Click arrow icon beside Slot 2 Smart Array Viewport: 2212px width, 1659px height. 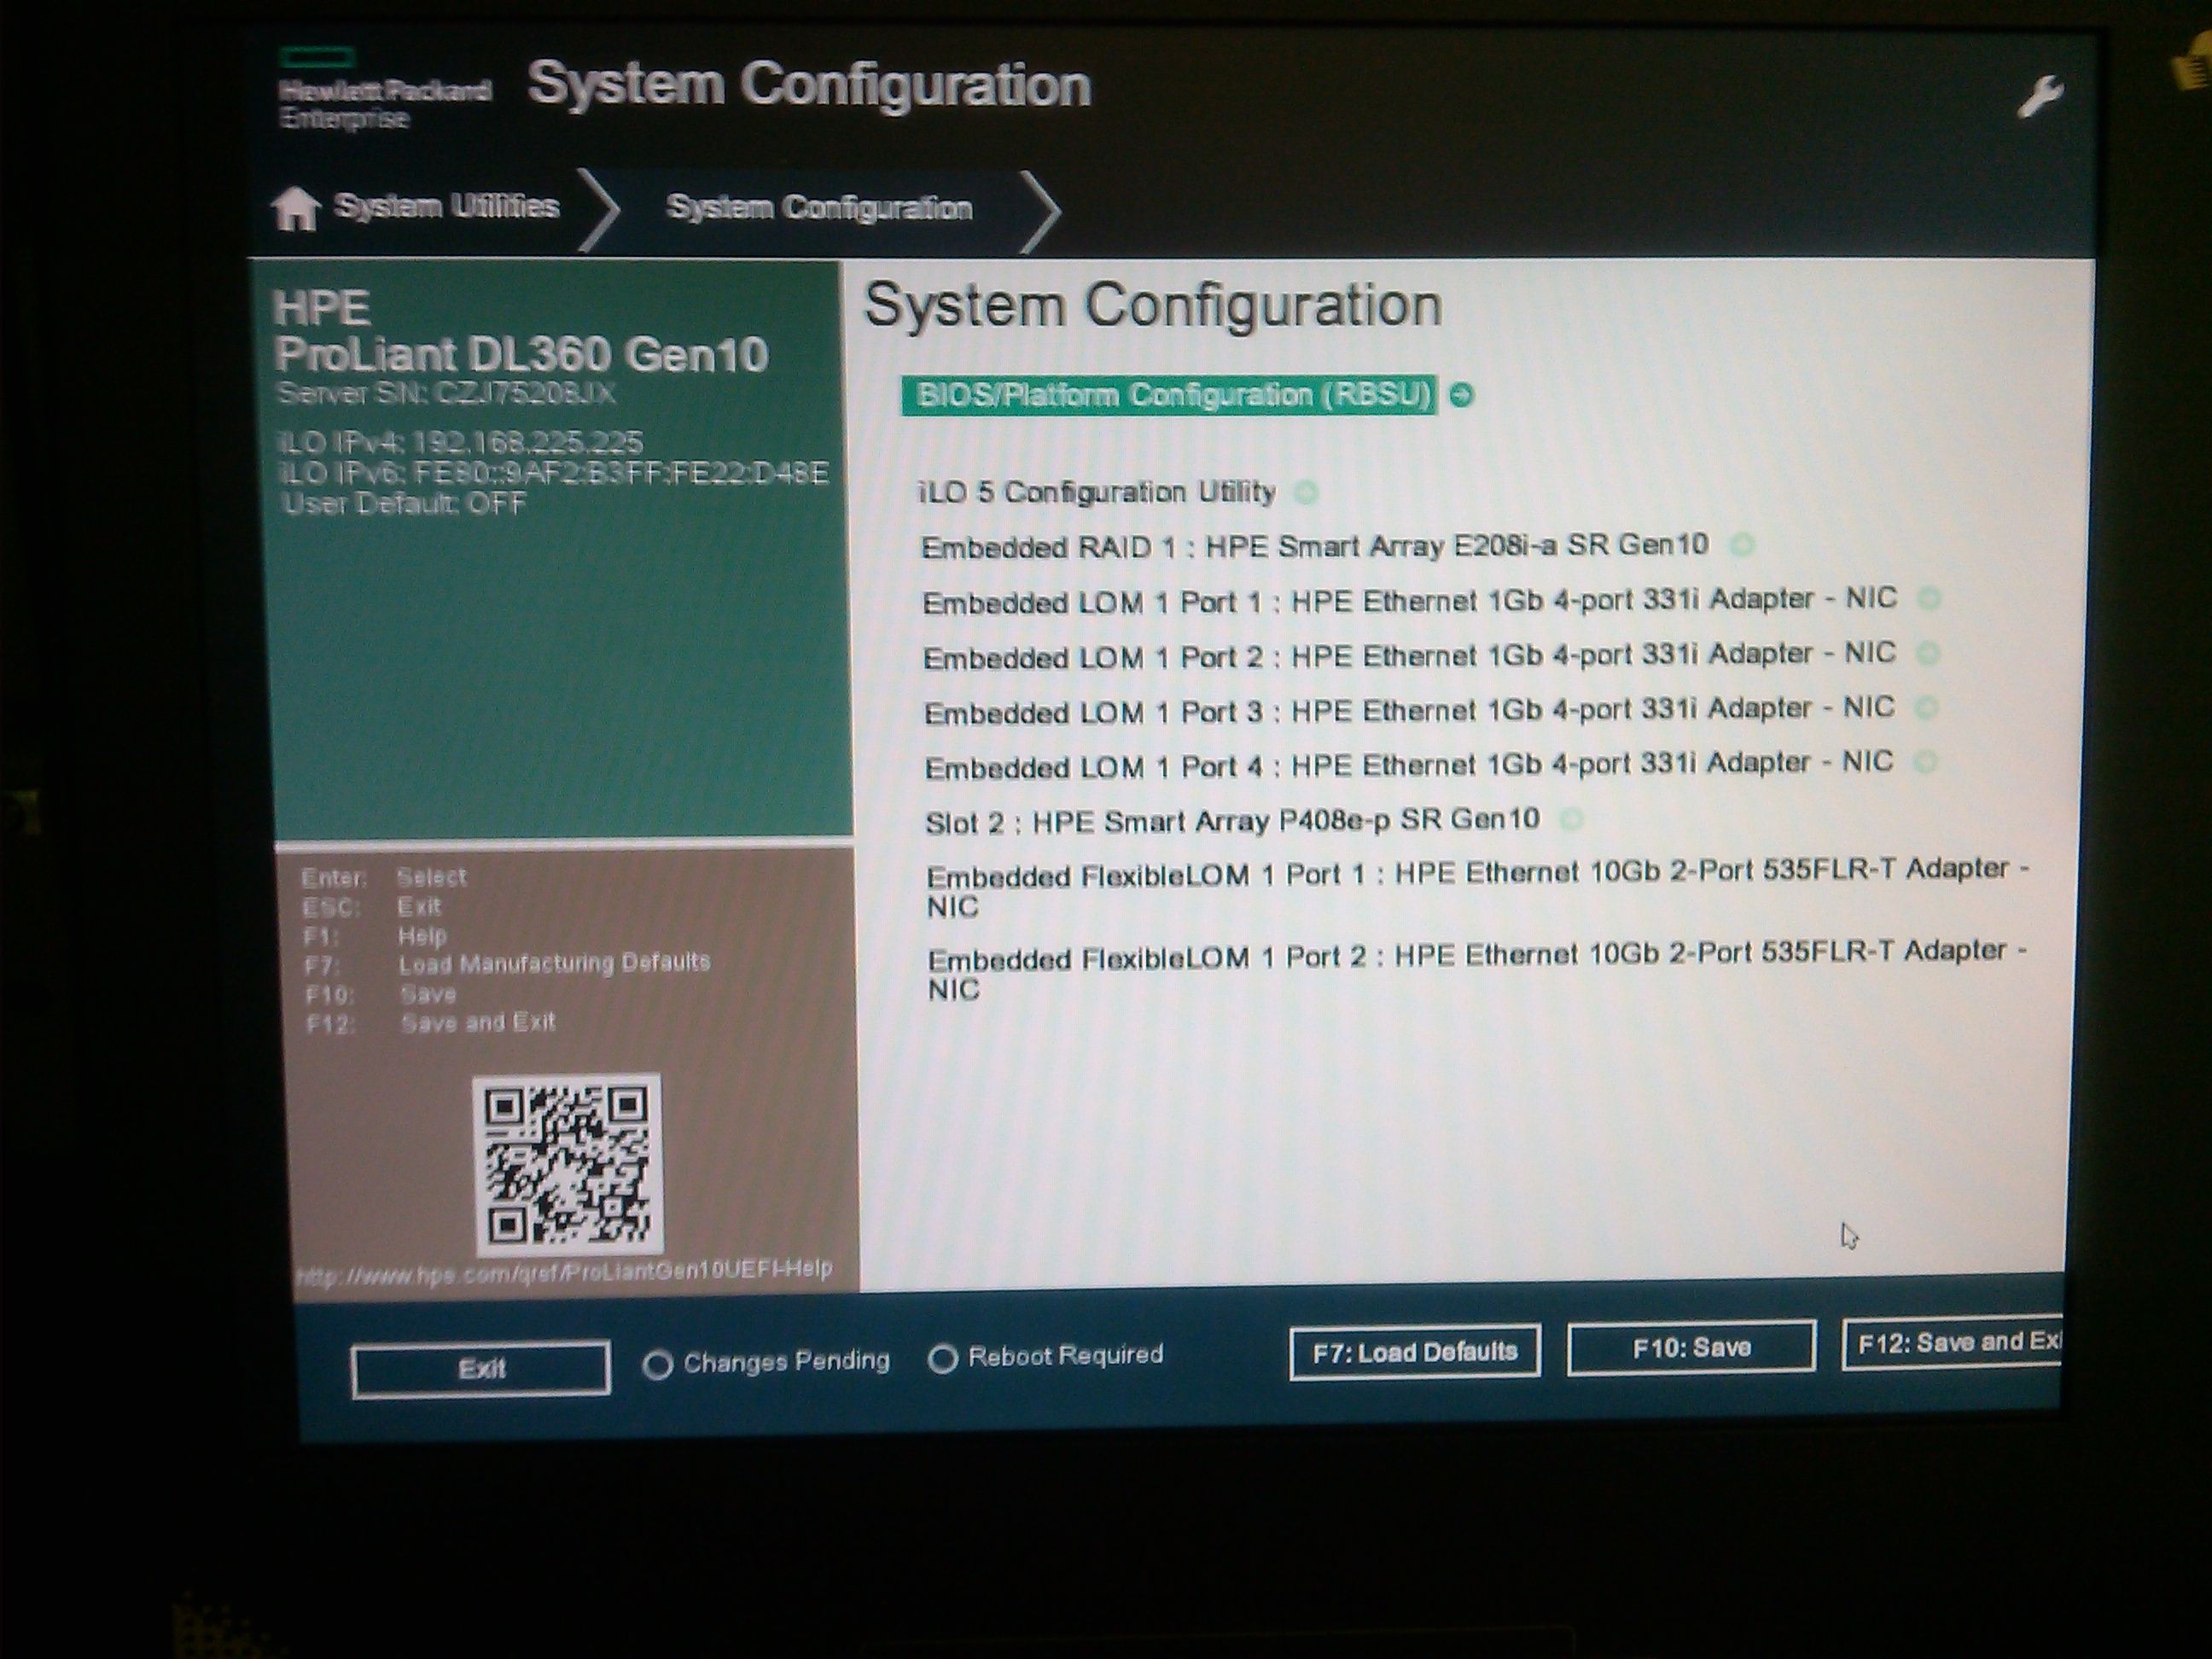point(1572,820)
